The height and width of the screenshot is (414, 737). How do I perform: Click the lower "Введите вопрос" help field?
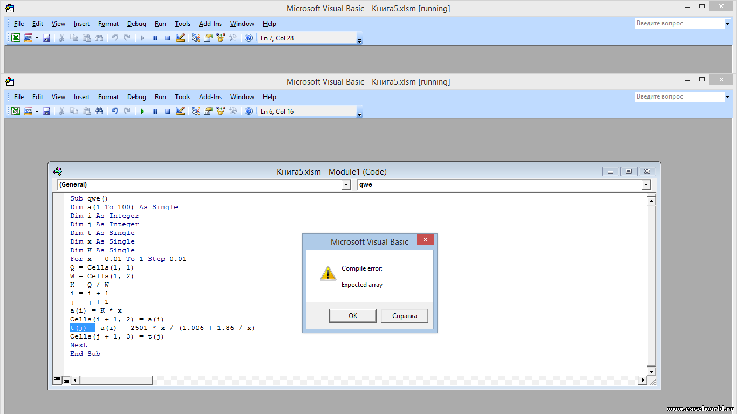pyautogui.click(x=679, y=97)
